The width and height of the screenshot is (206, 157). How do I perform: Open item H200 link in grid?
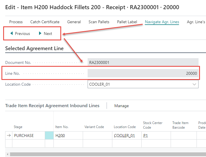[x=60, y=136]
